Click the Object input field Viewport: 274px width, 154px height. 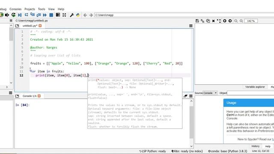(x=250, y=93)
